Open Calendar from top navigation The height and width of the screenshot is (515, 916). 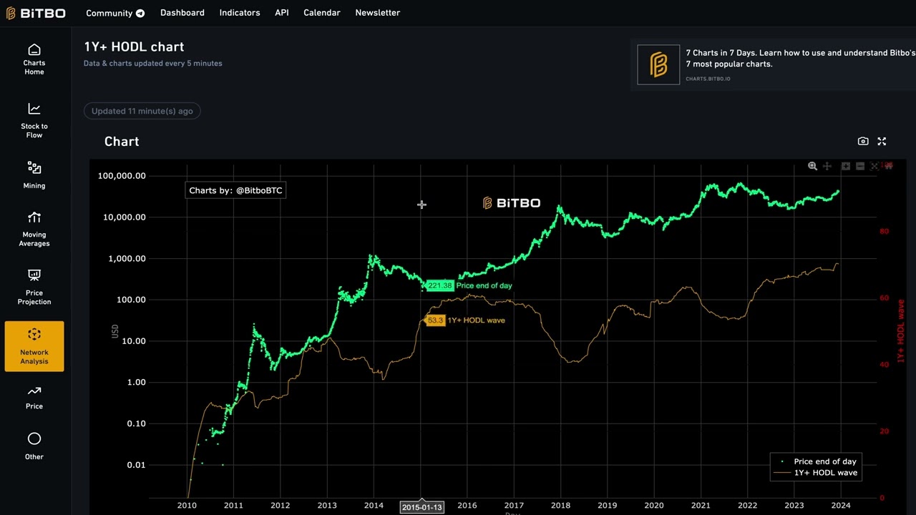322,13
